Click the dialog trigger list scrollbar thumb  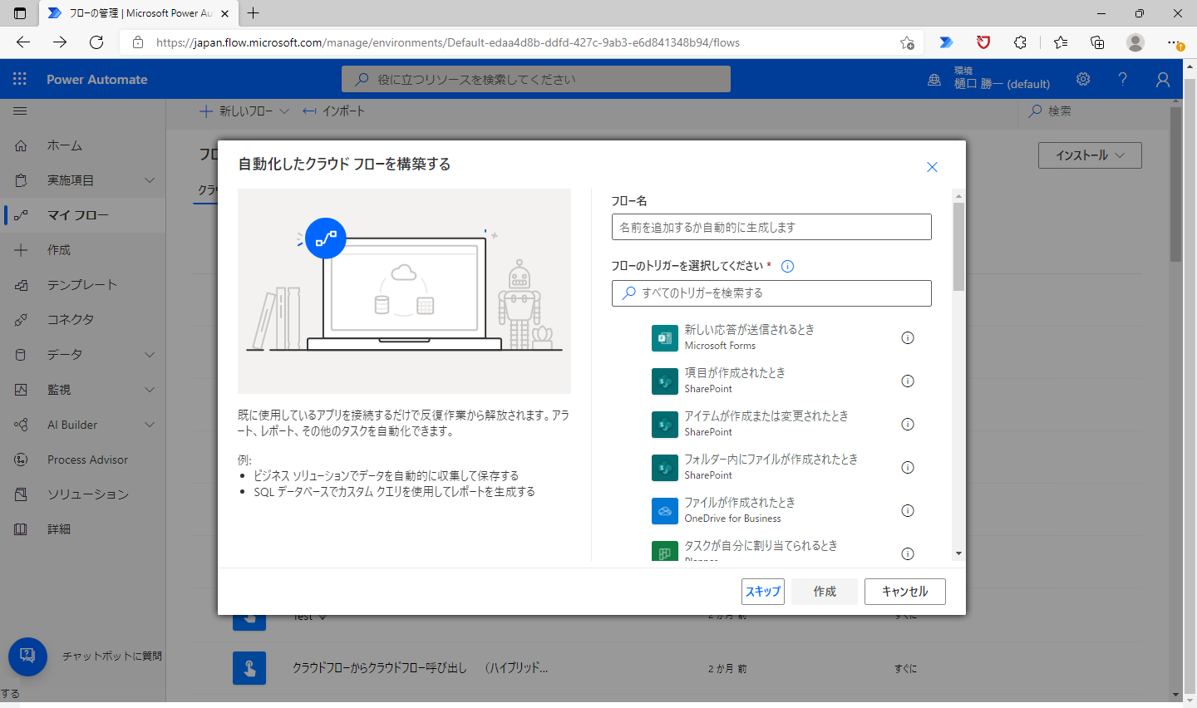(958, 246)
